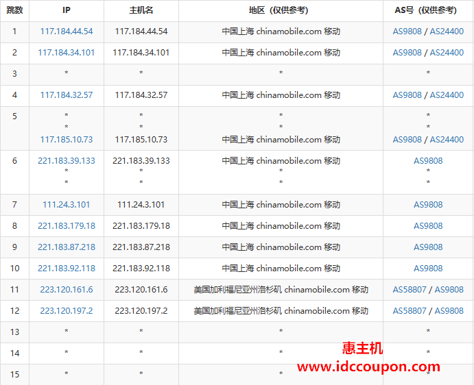The width and height of the screenshot is (474, 385).
Task: Click IP address 117.184.32.57 link
Action: coord(67,95)
